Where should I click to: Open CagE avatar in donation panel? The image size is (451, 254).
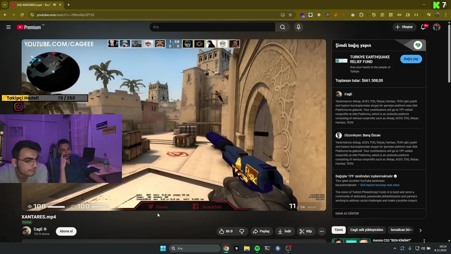339,94
